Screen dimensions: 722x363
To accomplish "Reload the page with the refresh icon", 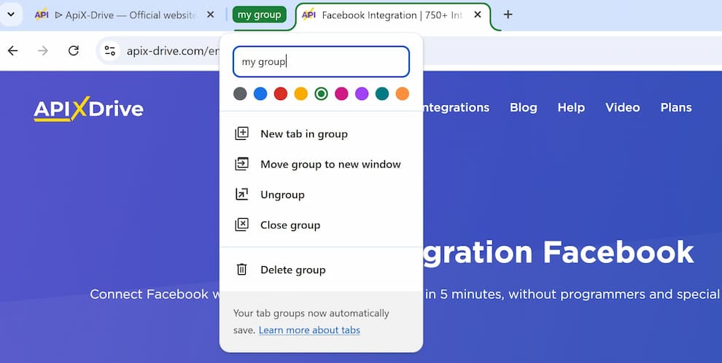I will [x=74, y=50].
